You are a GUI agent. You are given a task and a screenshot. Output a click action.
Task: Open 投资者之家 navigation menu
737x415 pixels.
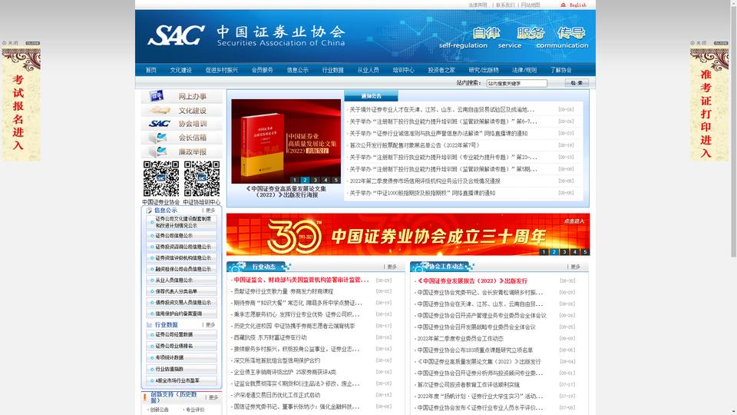441,70
